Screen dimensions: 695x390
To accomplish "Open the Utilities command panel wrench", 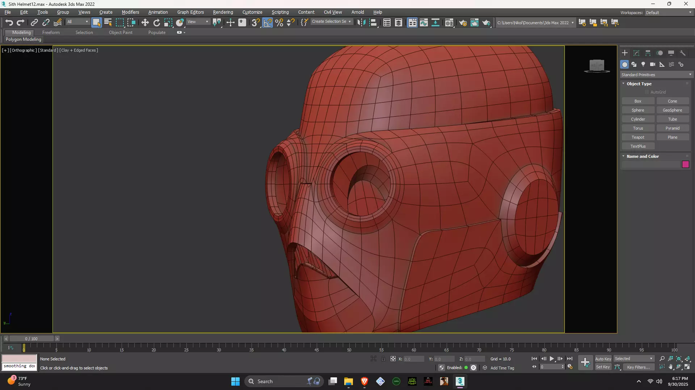I will (x=683, y=53).
